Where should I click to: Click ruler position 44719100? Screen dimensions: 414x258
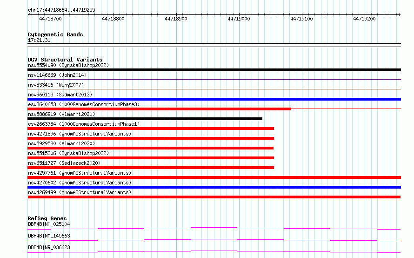click(302, 19)
